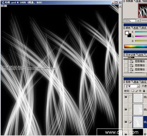Viewport: 147px width, 136px height.
Task: Switch to the 通道 channels tab
Action: pyautogui.click(x=136, y=82)
